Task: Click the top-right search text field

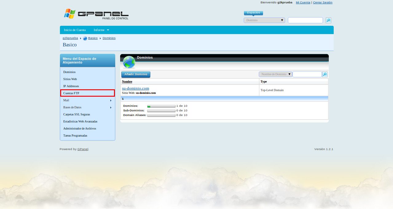Action: pyautogui.click(x=305, y=20)
